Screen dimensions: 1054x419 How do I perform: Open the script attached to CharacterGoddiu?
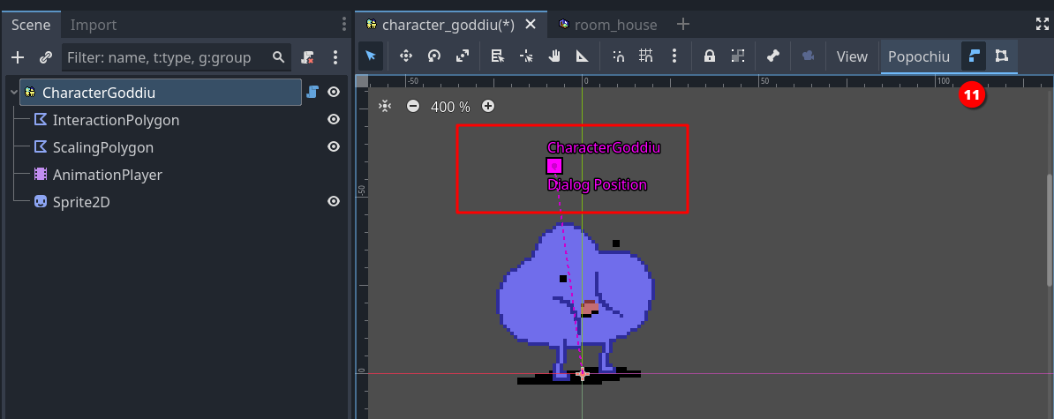[312, 92]
